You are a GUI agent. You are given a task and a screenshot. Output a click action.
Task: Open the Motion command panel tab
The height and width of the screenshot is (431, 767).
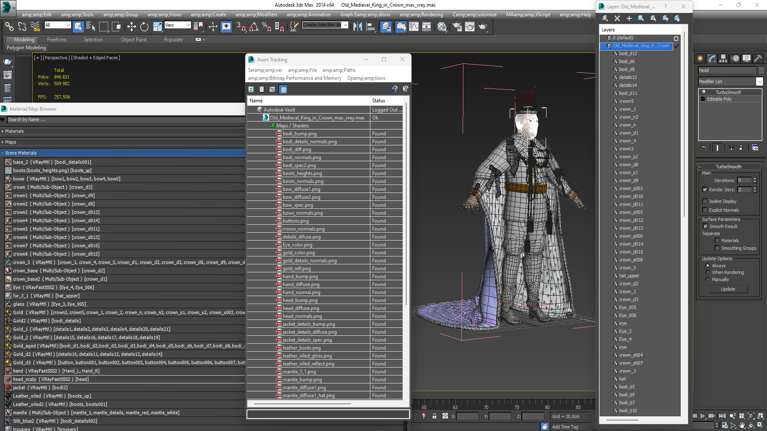(x=735, y=58)
